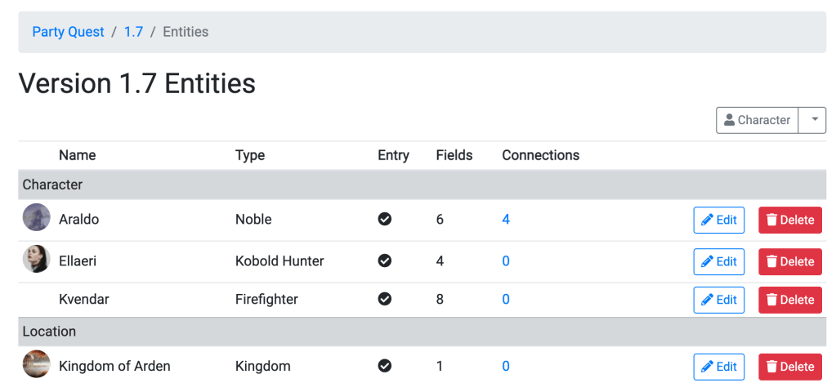Delete the Kingdom of Arden entity

pos(790,367)
